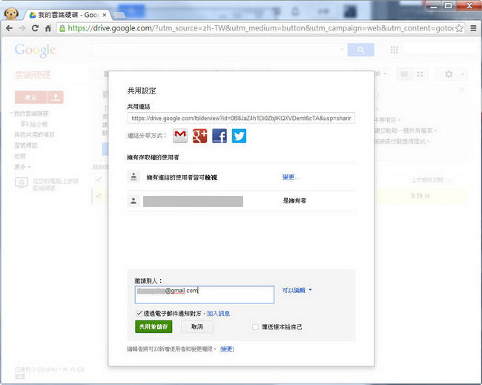The width and height of the screenshot is (482, 385).
Task: Click the 擁有連結的使用者皆可檢視 row text
Action: pos(182,177)
